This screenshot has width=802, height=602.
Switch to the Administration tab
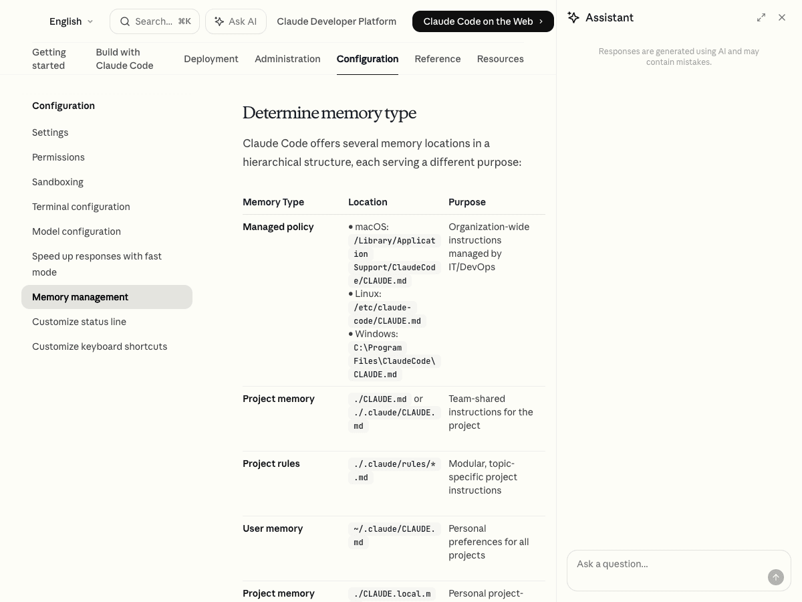click(x=287, y=59)
